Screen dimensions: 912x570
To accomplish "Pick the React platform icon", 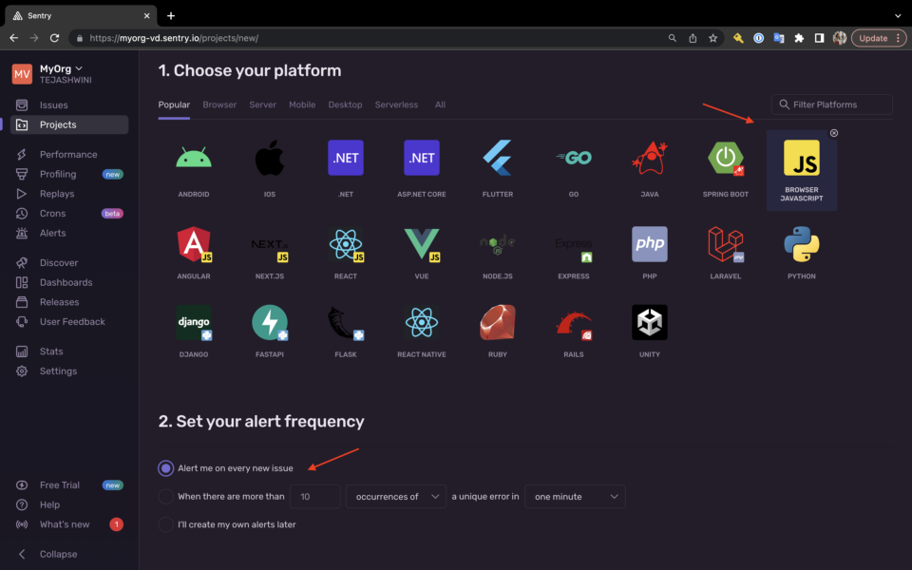I will 346,244.
